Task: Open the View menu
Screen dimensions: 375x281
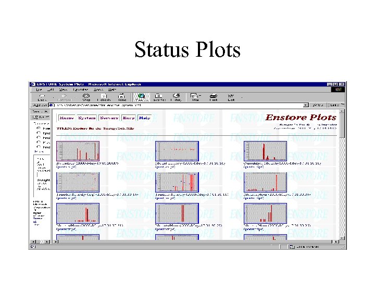Action: pos(63,90)
